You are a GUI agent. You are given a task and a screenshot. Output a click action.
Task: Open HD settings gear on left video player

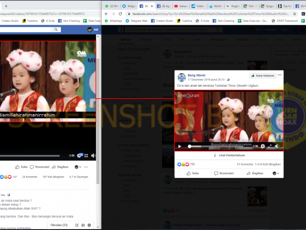click(x=79, y=155)
